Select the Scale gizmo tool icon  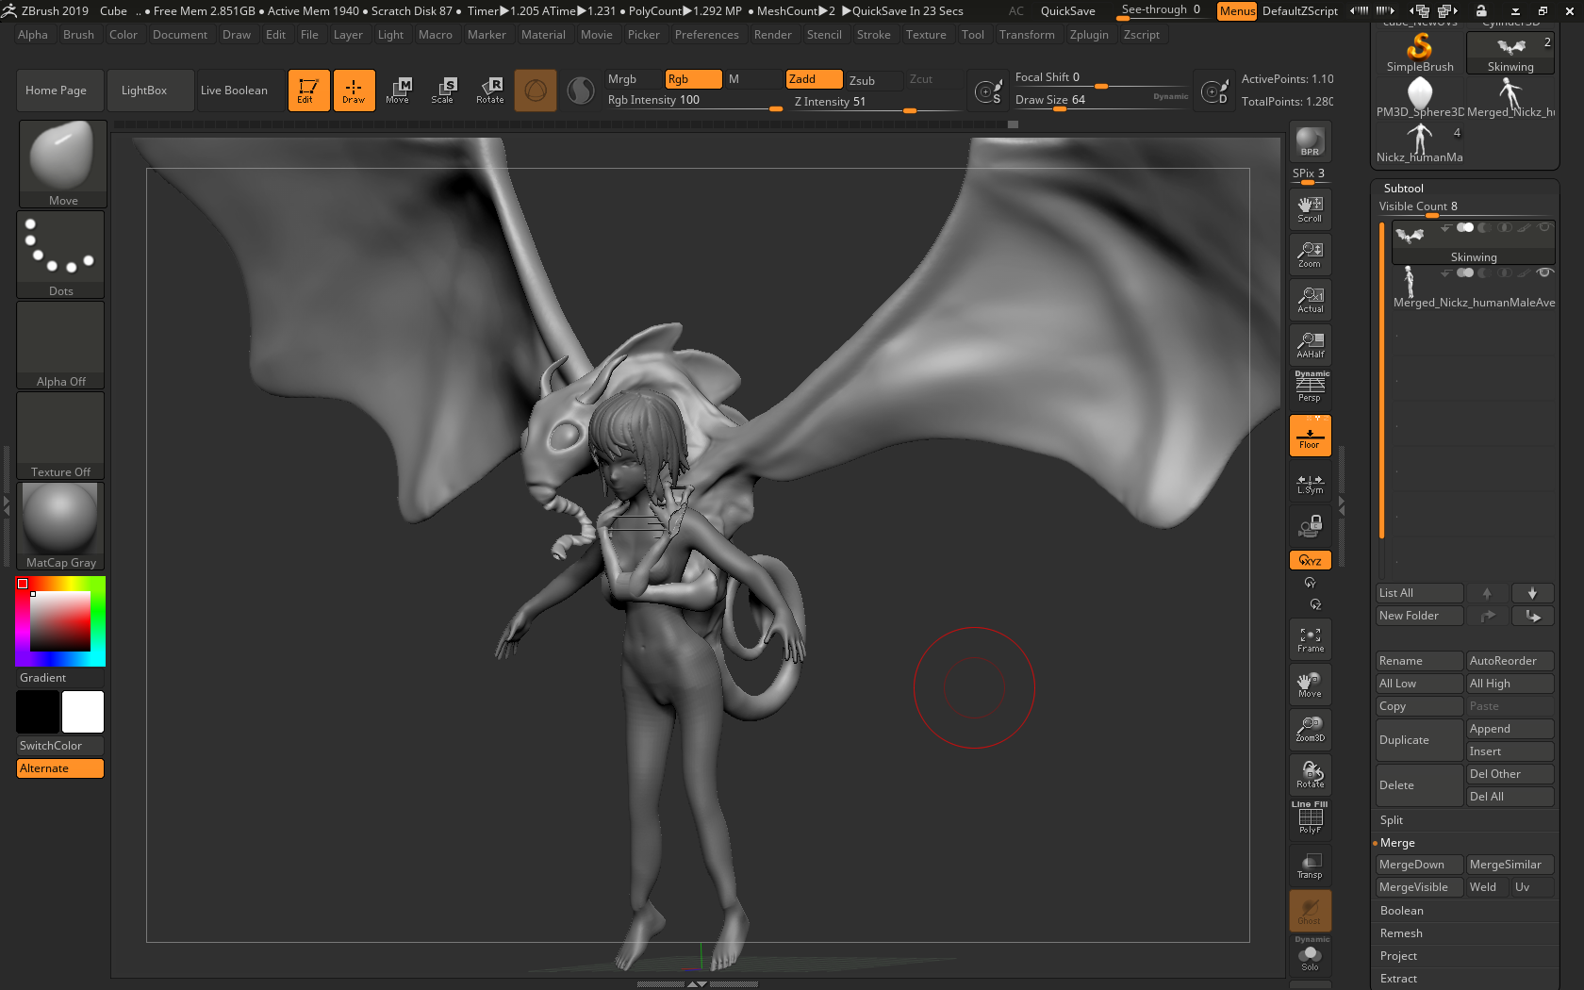tap(442, 91)
